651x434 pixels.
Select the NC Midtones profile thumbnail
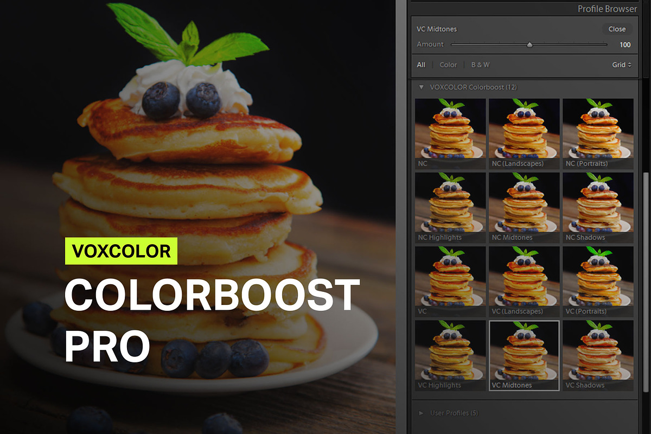pyautogui.click(x=524, y=208)
